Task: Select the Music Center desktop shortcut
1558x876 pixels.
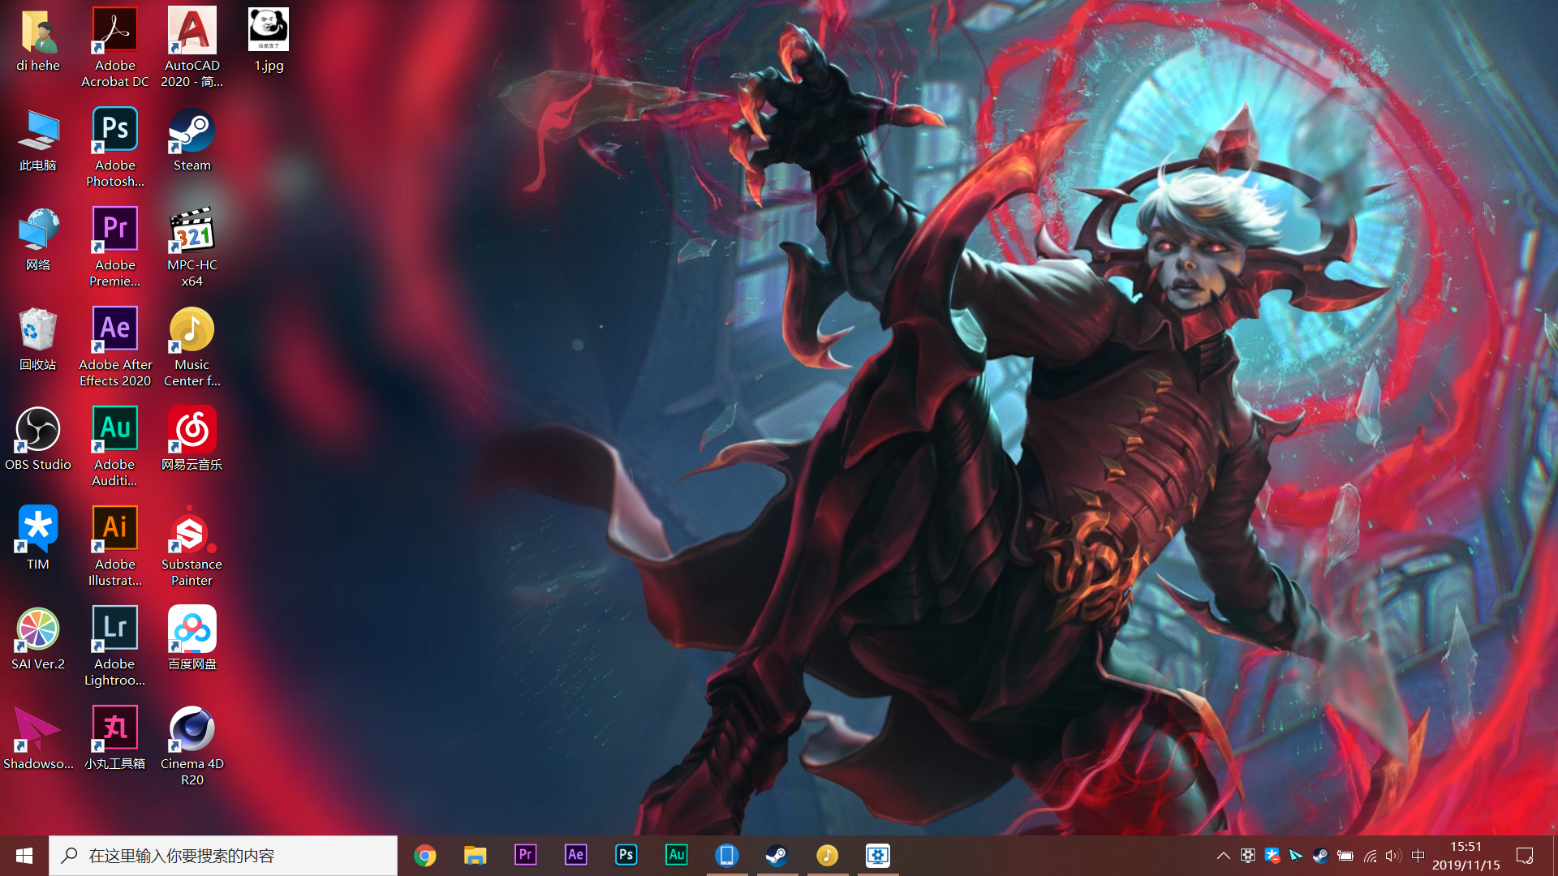Action: pos(192,347)
